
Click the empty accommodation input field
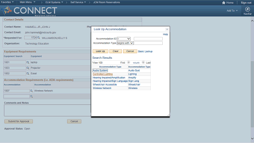coord(17,97)
